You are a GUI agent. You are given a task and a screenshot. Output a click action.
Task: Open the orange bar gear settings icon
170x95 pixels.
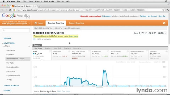(164, 23)
